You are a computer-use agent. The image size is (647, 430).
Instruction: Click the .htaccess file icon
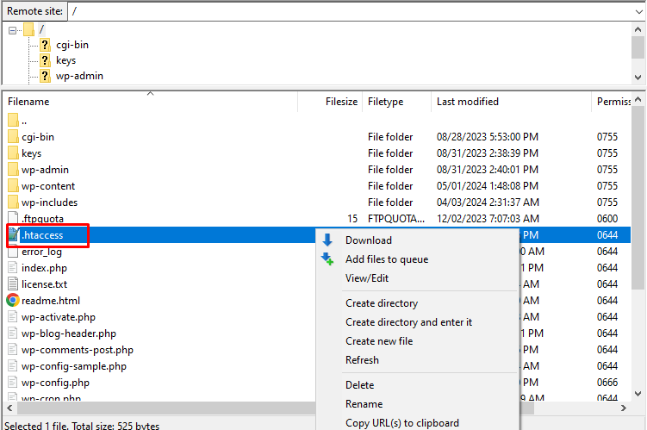tap(13, 234)
